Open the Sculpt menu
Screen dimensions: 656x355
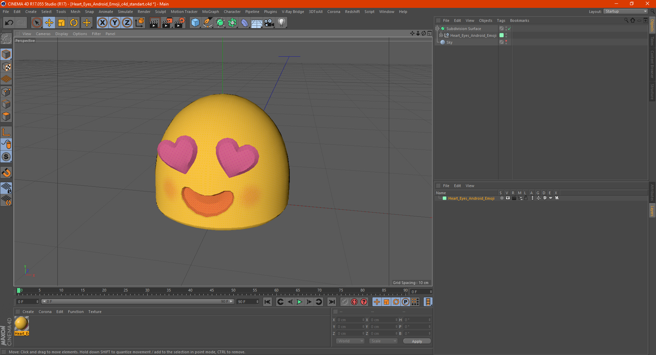tap(160, 12)
